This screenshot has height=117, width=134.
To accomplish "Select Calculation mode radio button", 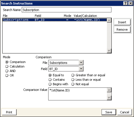I will pos(7,66).
